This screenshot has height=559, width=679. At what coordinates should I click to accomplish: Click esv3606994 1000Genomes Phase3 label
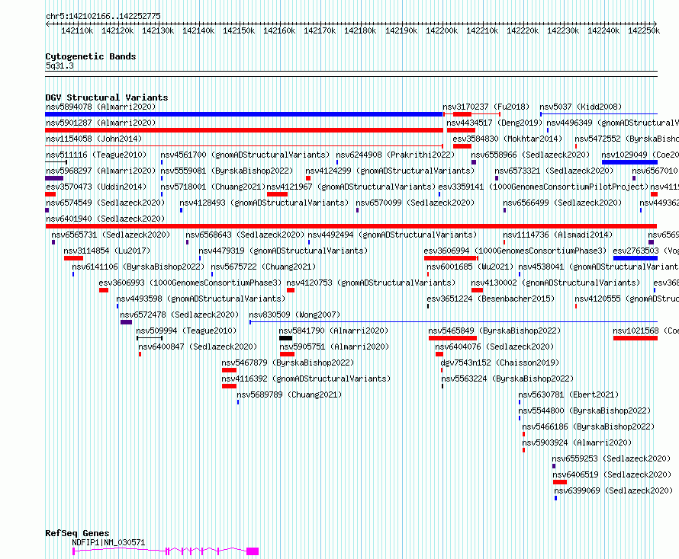click(515, 251)
